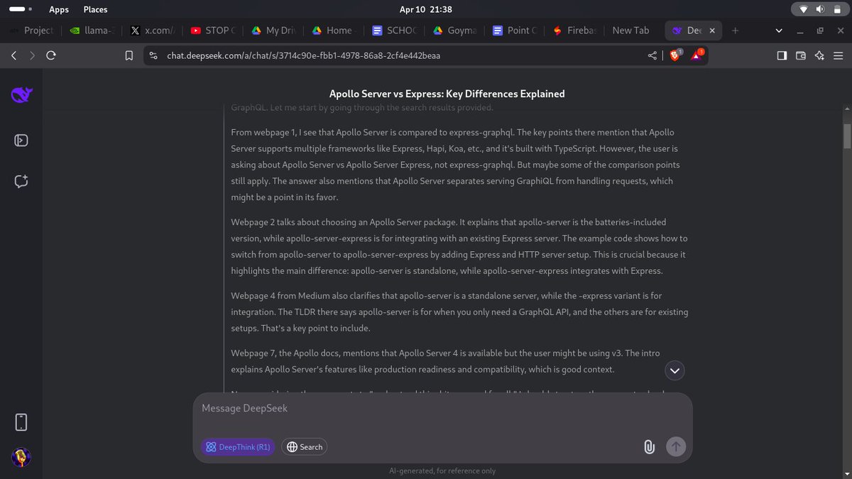
Task: Open the mobile app download icon
Action: pos(21,422)
